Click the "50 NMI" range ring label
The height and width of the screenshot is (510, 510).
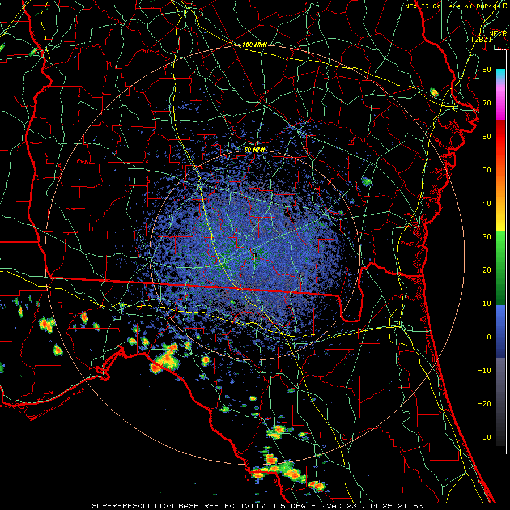254,150
